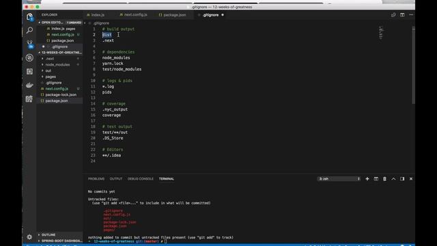
Task: Expand the pages folder
Action: 51,77
